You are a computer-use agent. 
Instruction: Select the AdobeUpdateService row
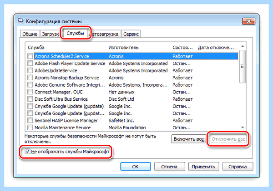132,70
